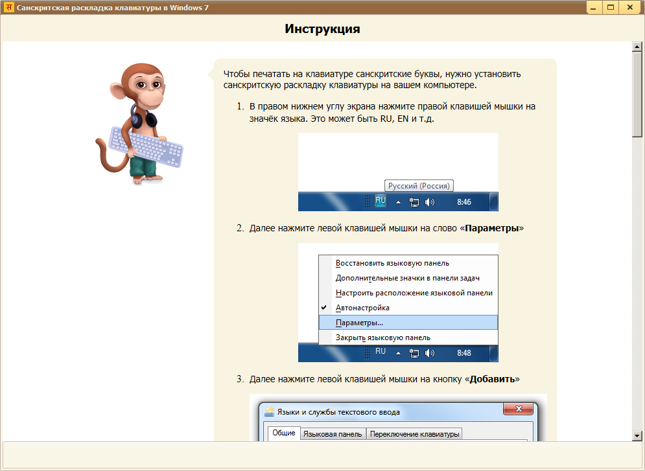Click the Sanskrit app icon in title bar
Image resolution: width=645 pixels, height=471 pixels.
click(9, 8)
